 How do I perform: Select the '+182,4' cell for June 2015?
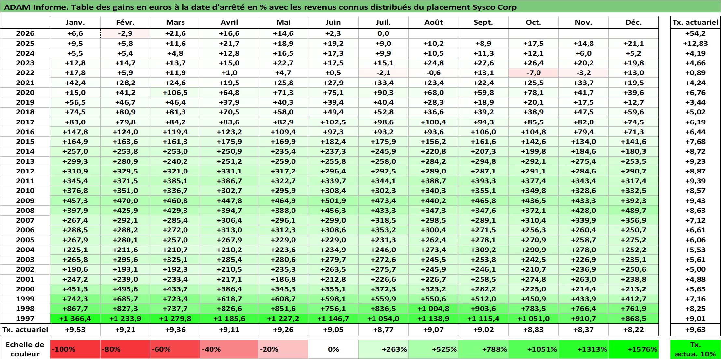pyautogui.click(x=333, y=142)
